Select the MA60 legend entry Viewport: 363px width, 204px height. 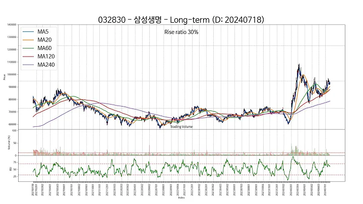point(37,48)
